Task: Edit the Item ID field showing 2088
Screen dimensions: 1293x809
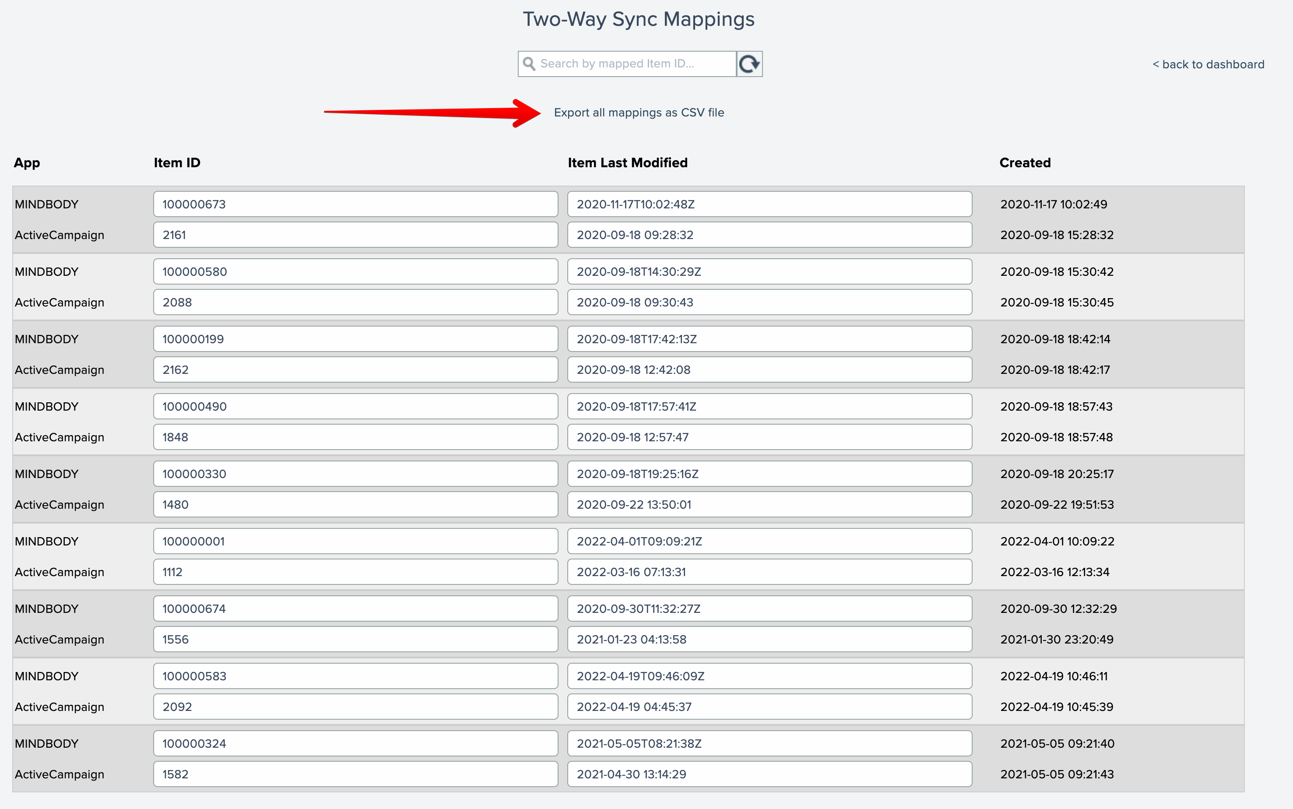Action: 355,302
